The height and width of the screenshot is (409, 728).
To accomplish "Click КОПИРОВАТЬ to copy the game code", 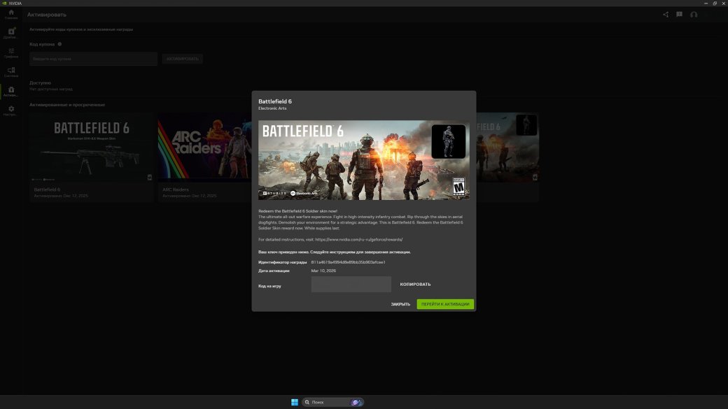I will (x=416, y=285).
